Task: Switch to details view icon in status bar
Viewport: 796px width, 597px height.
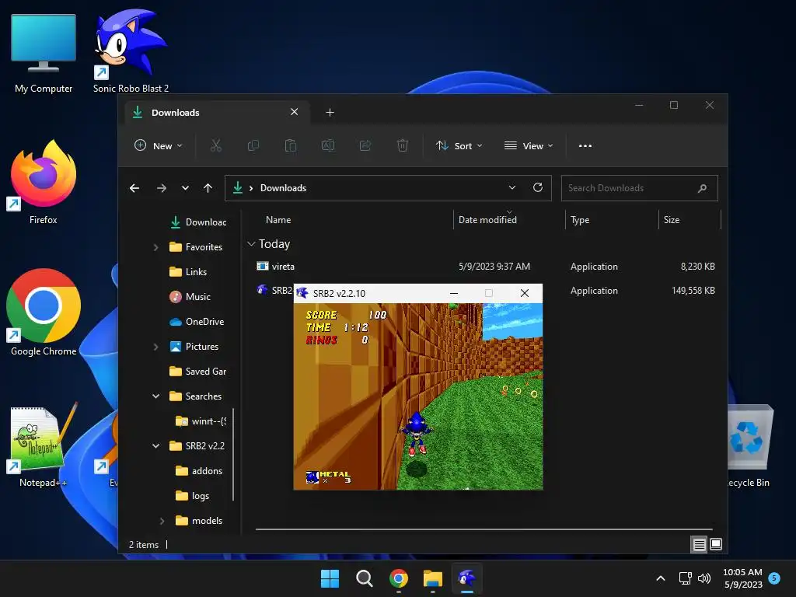Action: click(x=699, y=545)
